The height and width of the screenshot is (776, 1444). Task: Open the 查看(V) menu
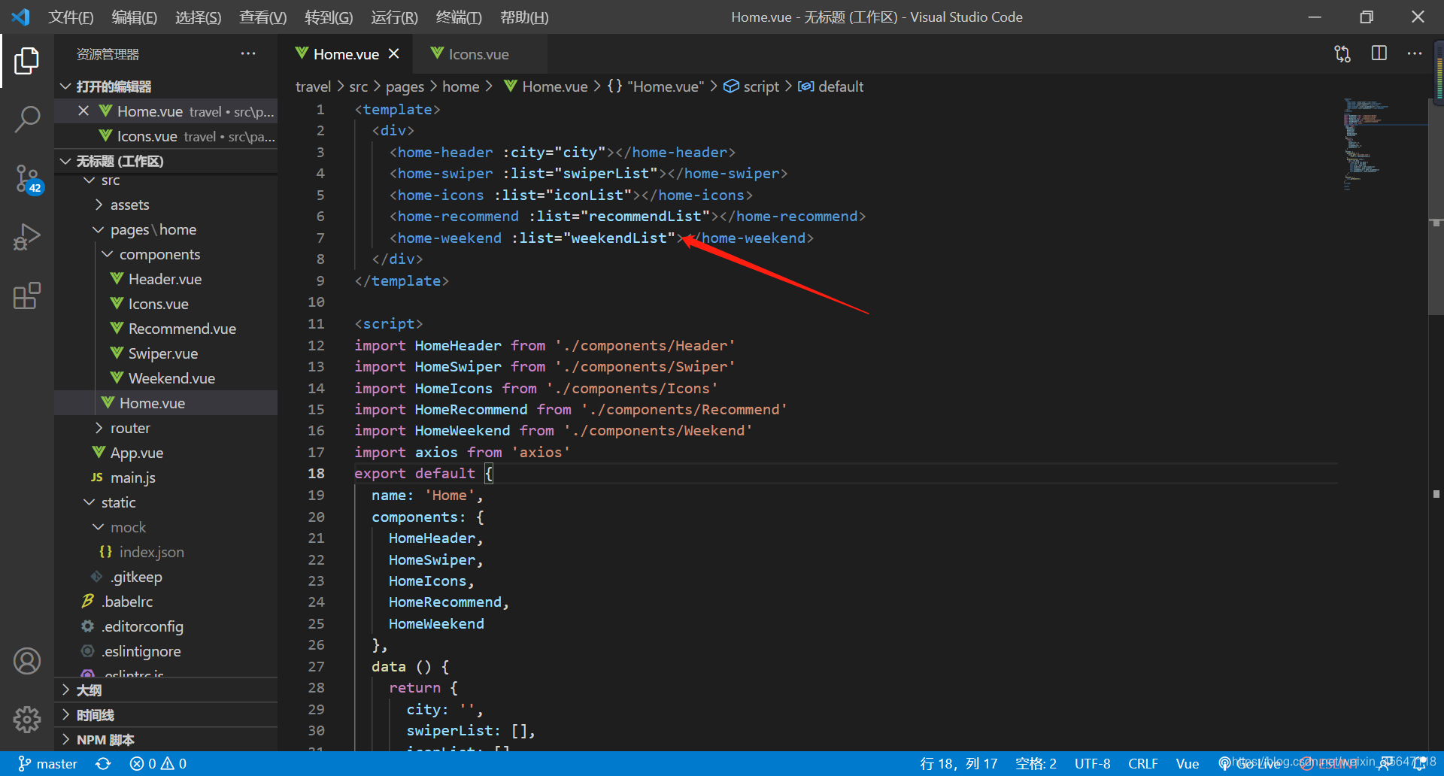[263, 17]
